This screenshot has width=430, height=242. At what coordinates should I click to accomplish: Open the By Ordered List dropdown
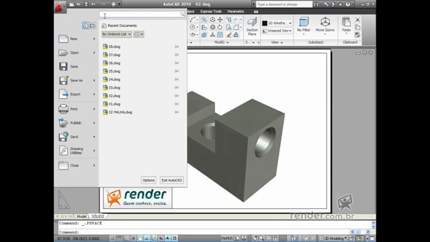116,34
